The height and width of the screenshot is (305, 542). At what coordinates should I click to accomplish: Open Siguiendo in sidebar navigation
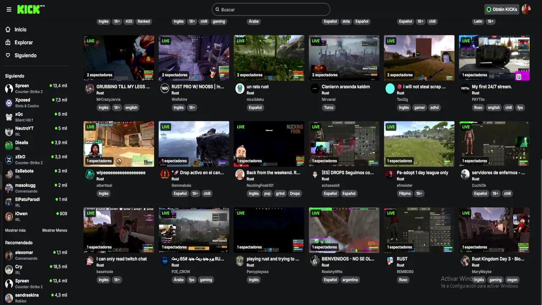(21, 55)
